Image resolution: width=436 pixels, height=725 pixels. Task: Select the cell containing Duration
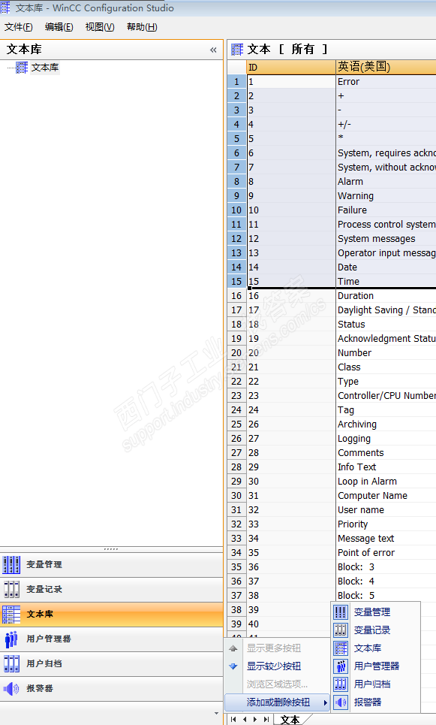(386, 296)
